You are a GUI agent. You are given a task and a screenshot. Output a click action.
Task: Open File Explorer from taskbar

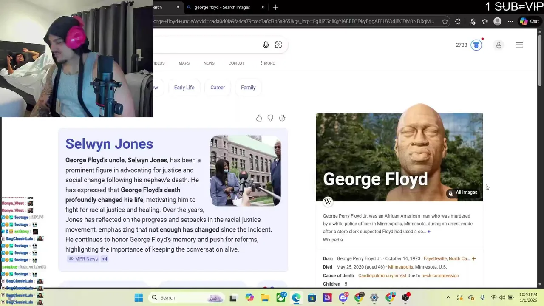tap(265, 297)
